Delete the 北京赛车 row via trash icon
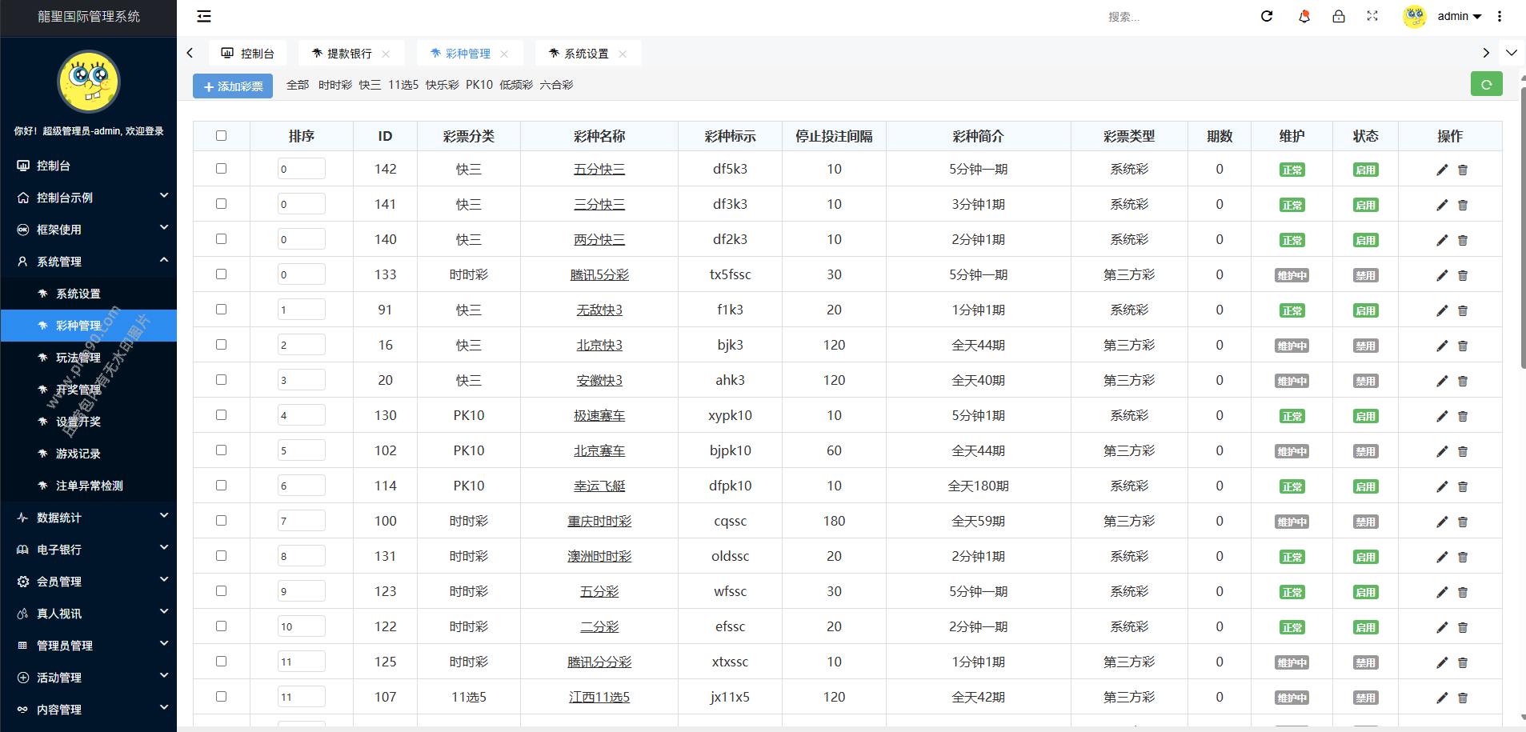The width and height of the screenshot is (1526, 732). 1463,451
